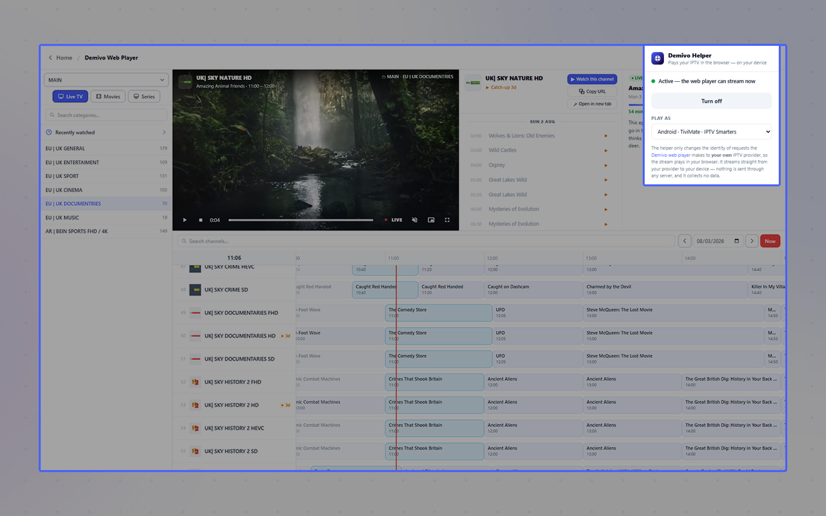Select the UK| SKY CRIME SD channel row
Screen dimensions: 826x516
pyautogui.click(x=234, y=290)
